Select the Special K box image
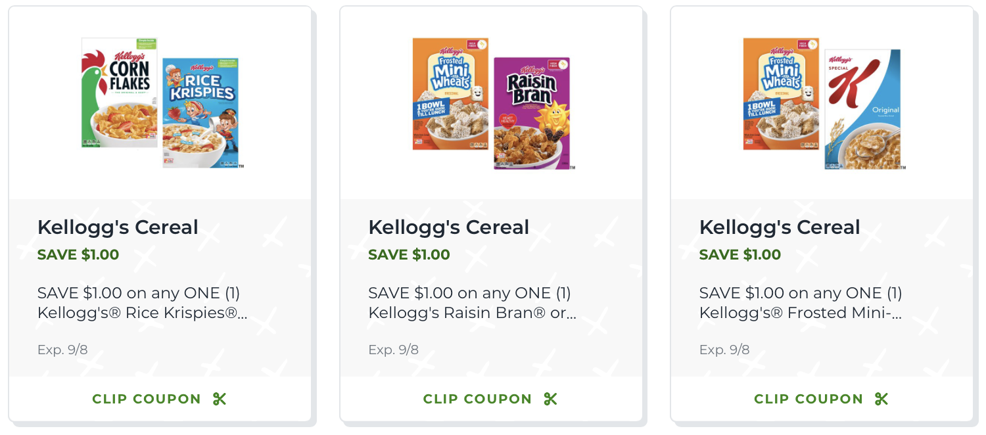The image size is (986, 435). 863,108
